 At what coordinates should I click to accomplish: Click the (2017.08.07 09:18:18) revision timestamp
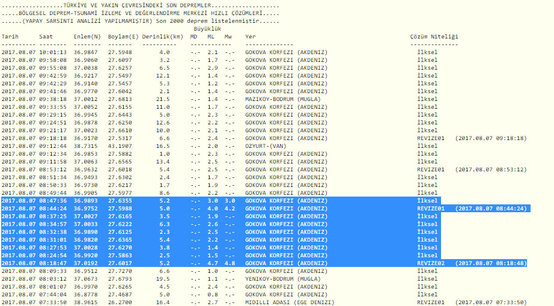click(490, 138)
